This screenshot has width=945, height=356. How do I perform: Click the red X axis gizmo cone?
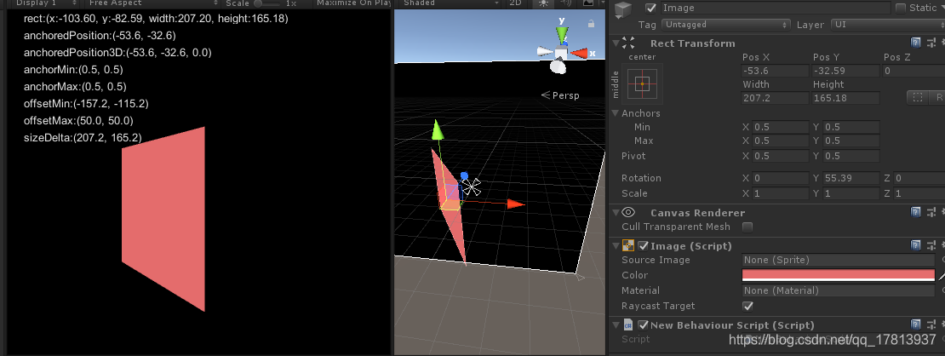579,54
